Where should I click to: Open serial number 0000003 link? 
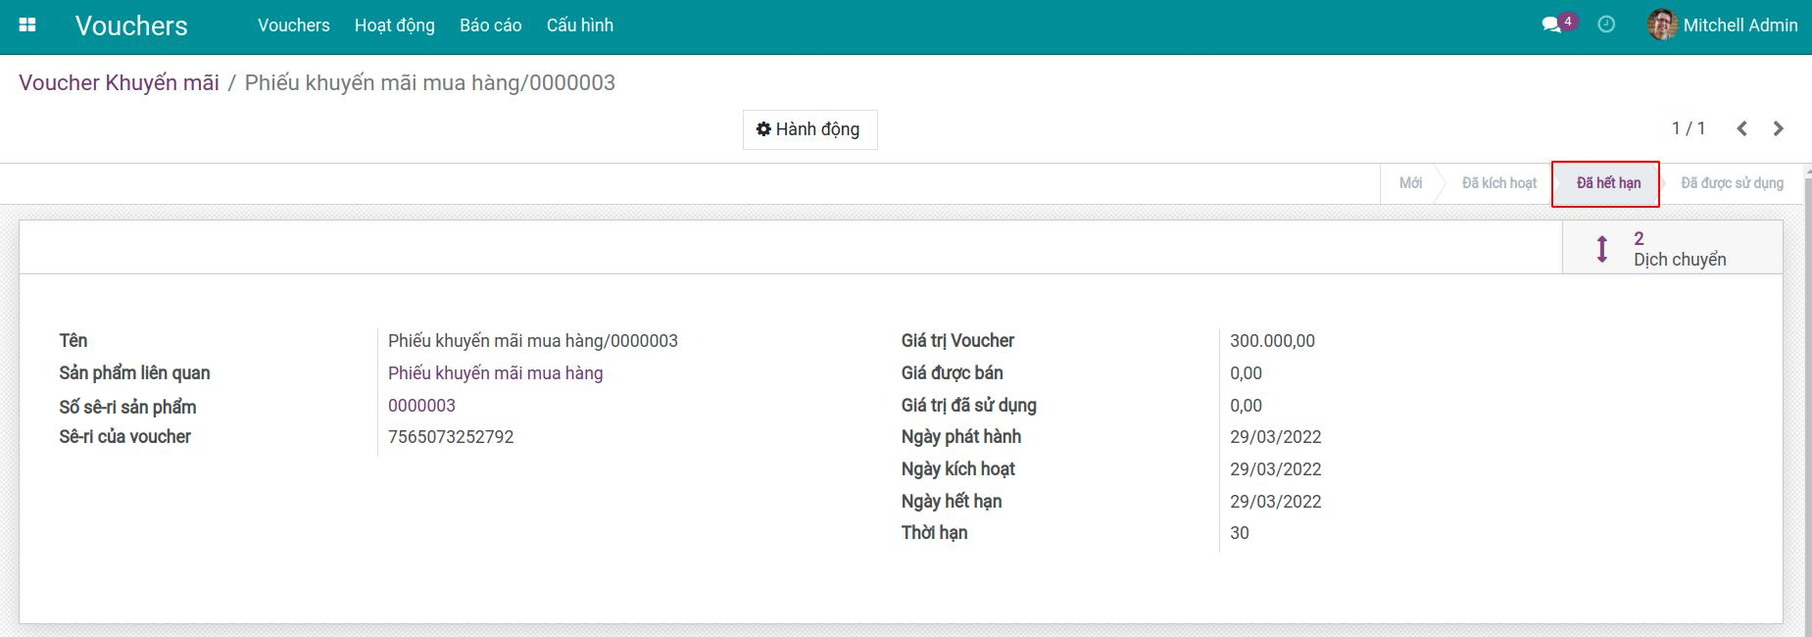click(x=421, y=406)
